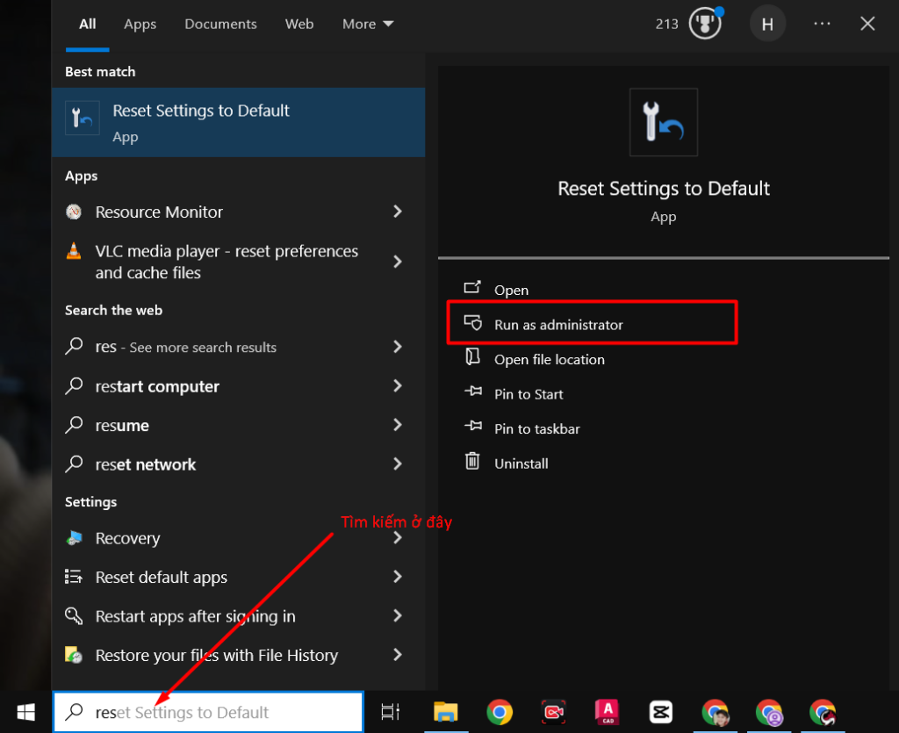Select Run as administrator
This screenshot has width=899, height=733.
coord(558,325)
